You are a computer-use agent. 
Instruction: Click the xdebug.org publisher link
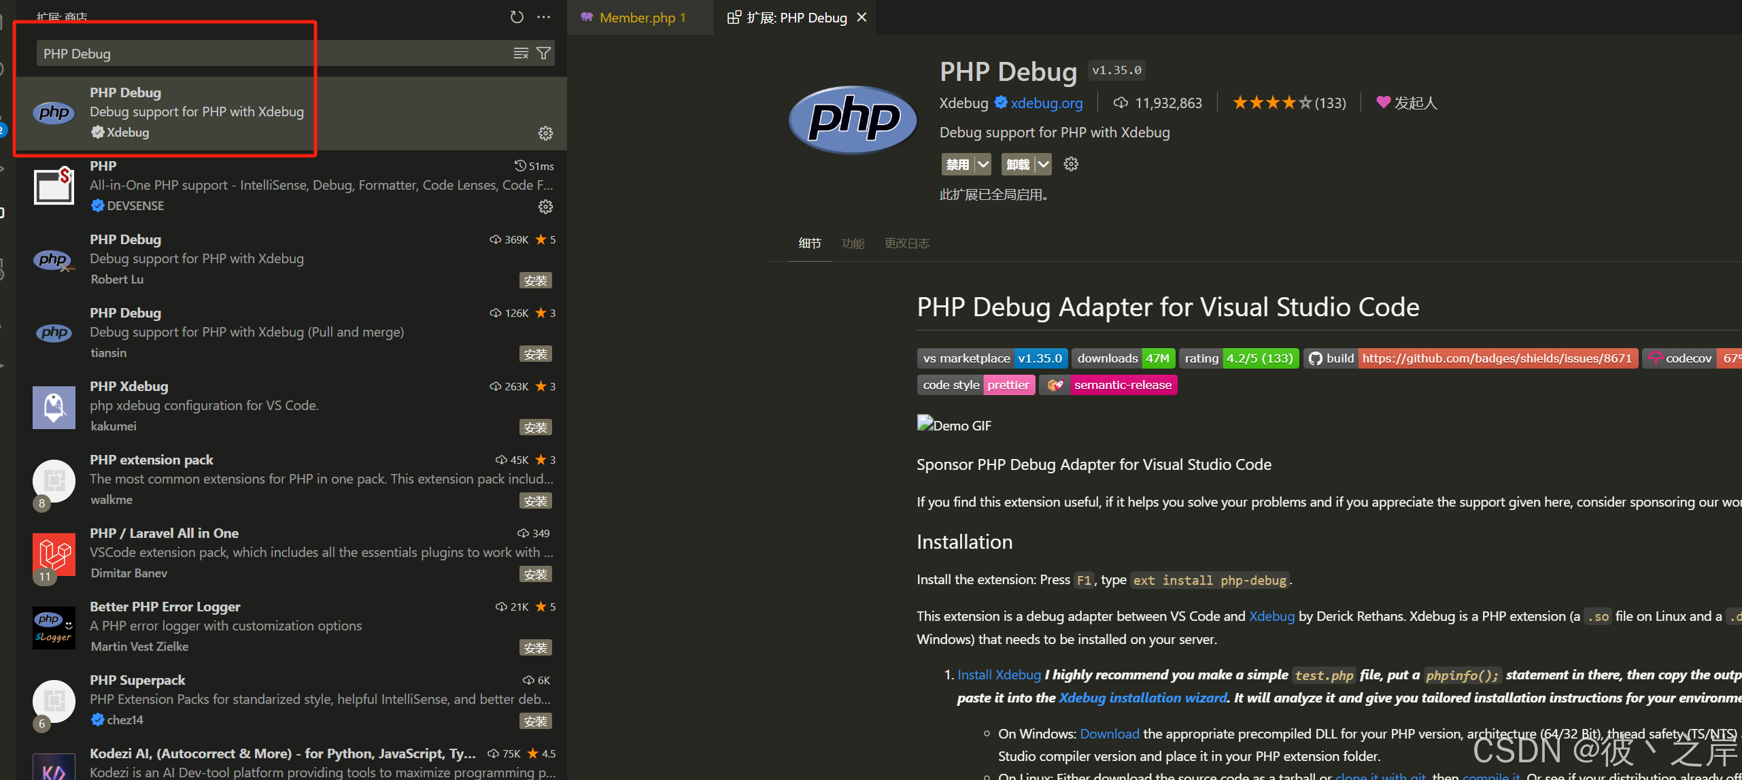[1047, 103]
